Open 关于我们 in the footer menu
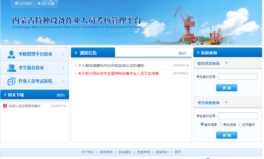Image resolution: width=264 pixels, height=159 pixels. (87, 152)
